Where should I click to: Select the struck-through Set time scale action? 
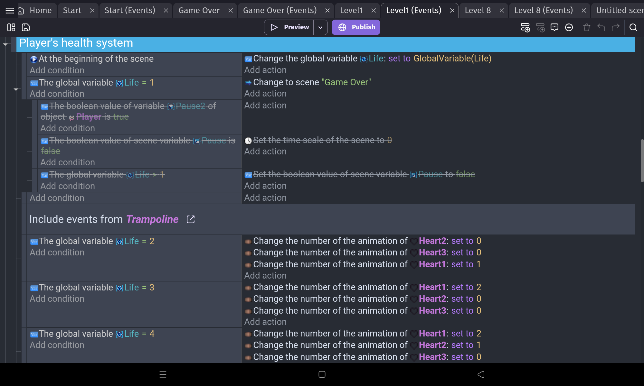coord(318,140)
